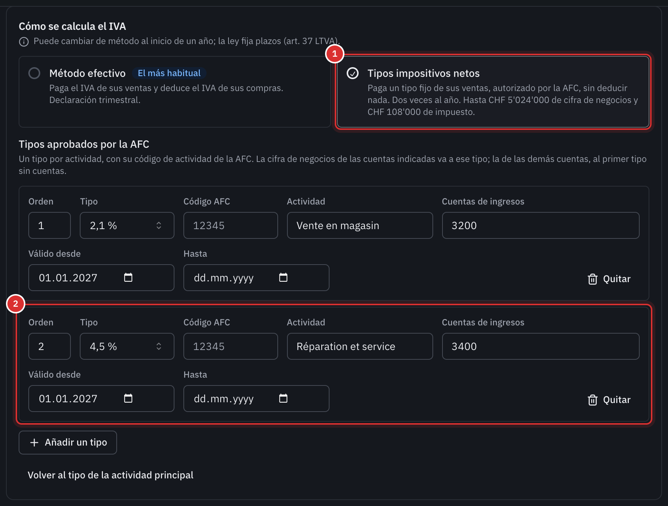Delete the Réparation et service rate with trash icon
This screenshot has height=506, width=668.
point(592,400)
